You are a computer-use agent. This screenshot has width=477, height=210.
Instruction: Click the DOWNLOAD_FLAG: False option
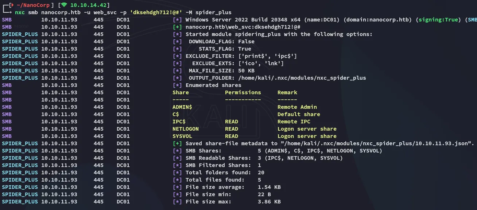[221, 41]
